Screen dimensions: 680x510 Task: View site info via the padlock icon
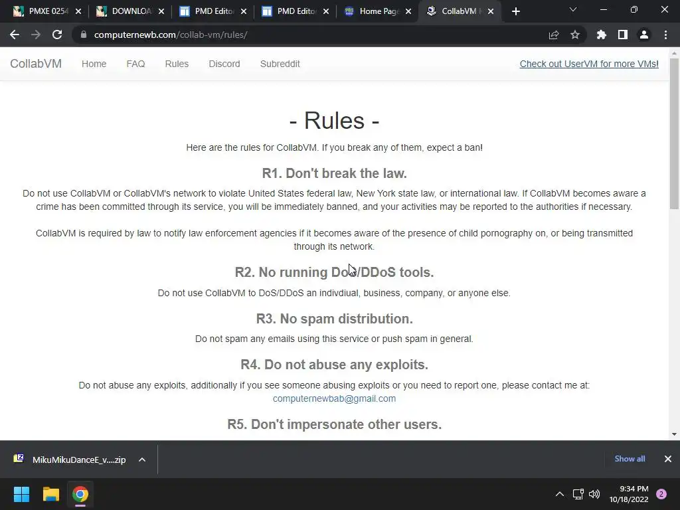tap(83, 35)
